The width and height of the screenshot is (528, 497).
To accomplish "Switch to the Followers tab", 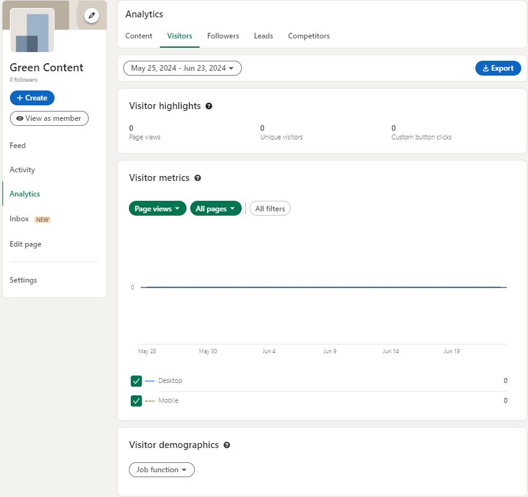I will [x=223, y=36].
